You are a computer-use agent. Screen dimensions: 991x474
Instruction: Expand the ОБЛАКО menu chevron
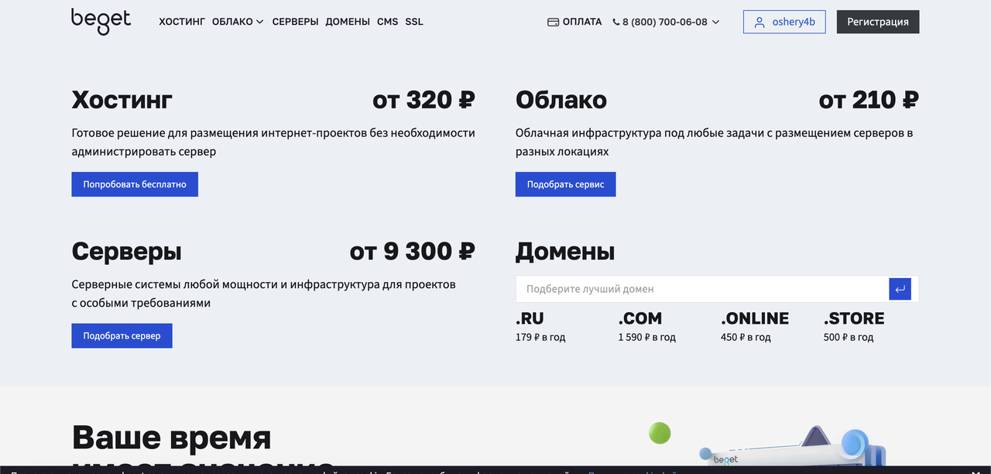[259, 22]
